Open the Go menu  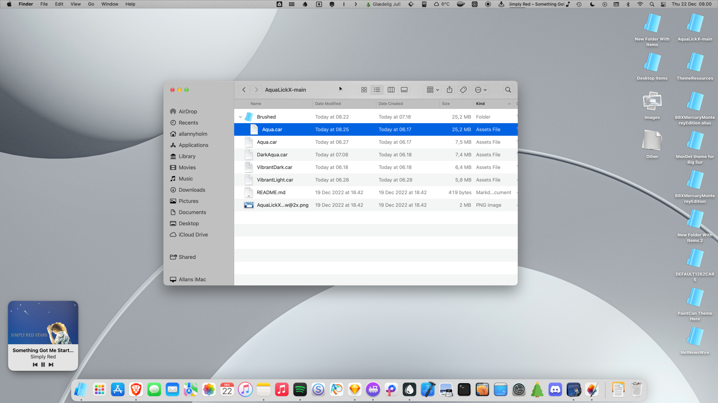[91, 4]
